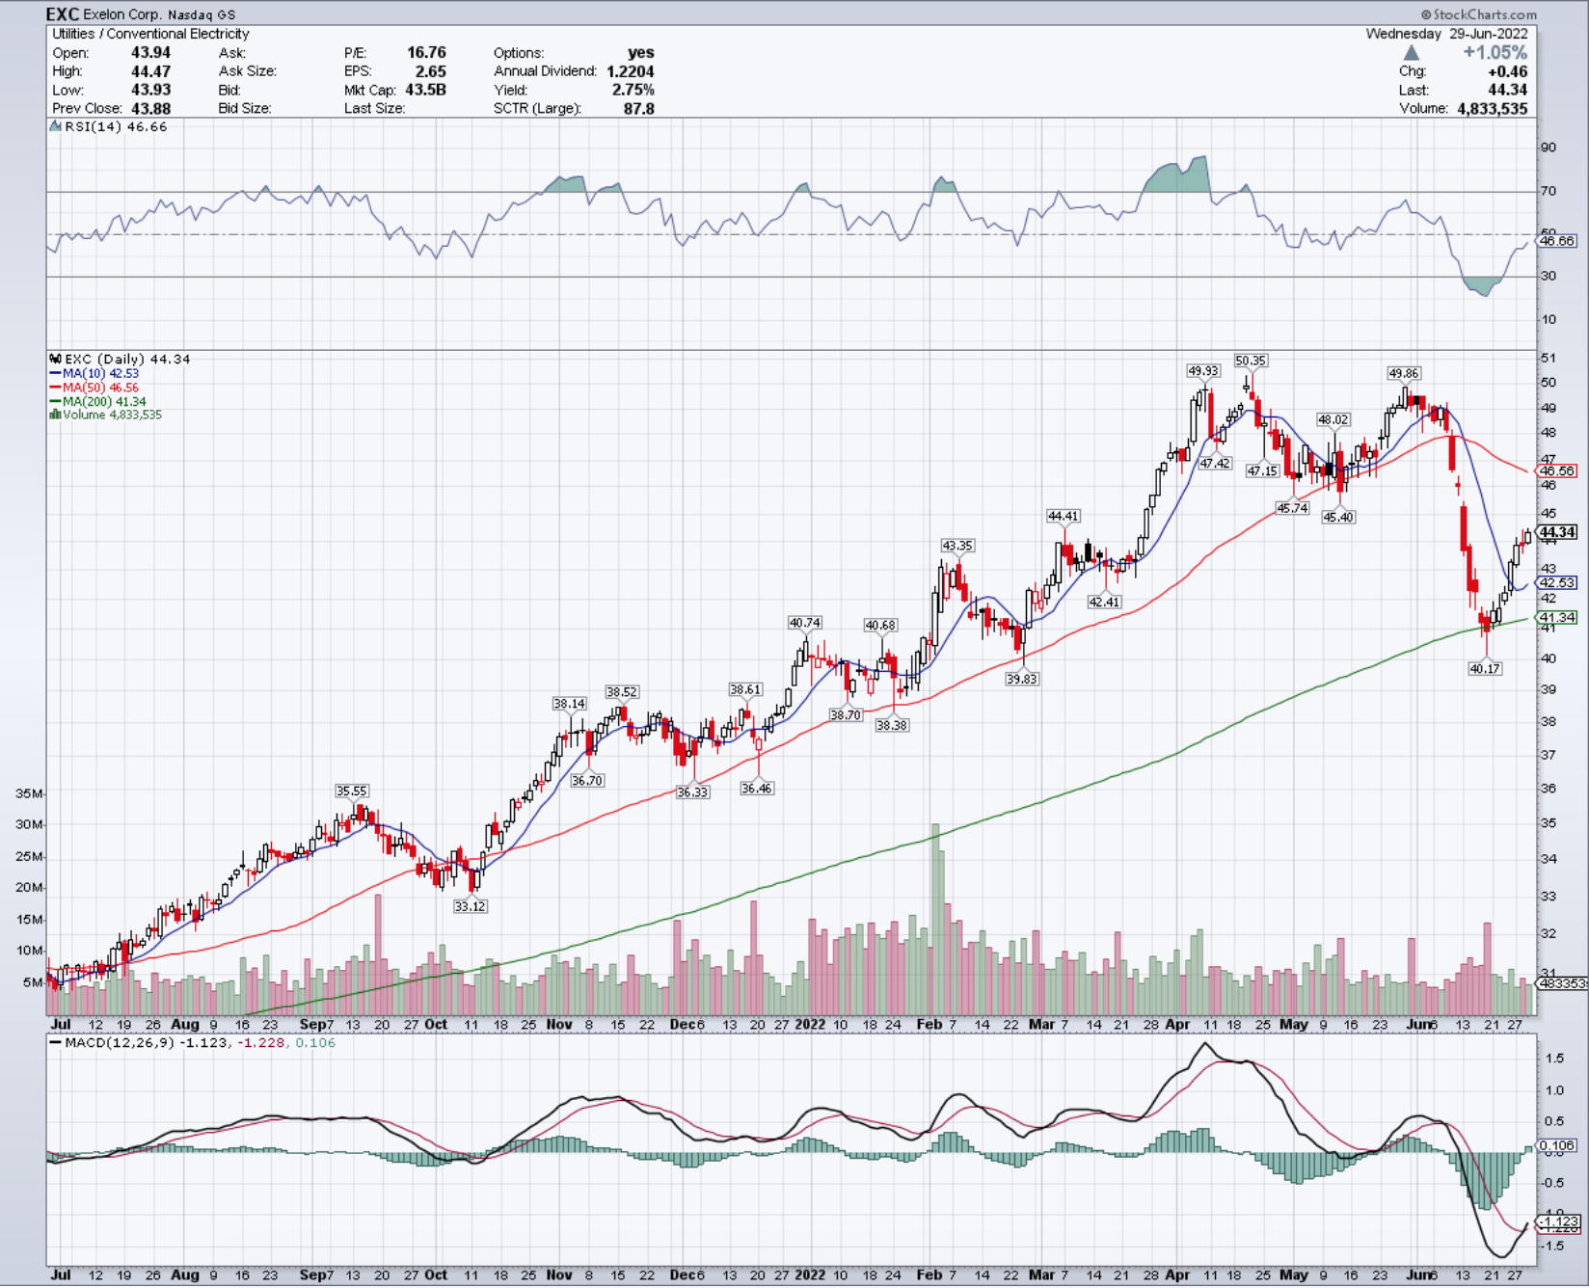Click the 35.55 price label

click(352, 791)
